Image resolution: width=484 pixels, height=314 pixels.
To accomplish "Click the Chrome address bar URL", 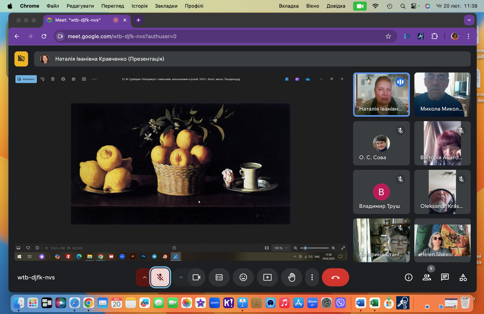I will [x=122, y=36].
